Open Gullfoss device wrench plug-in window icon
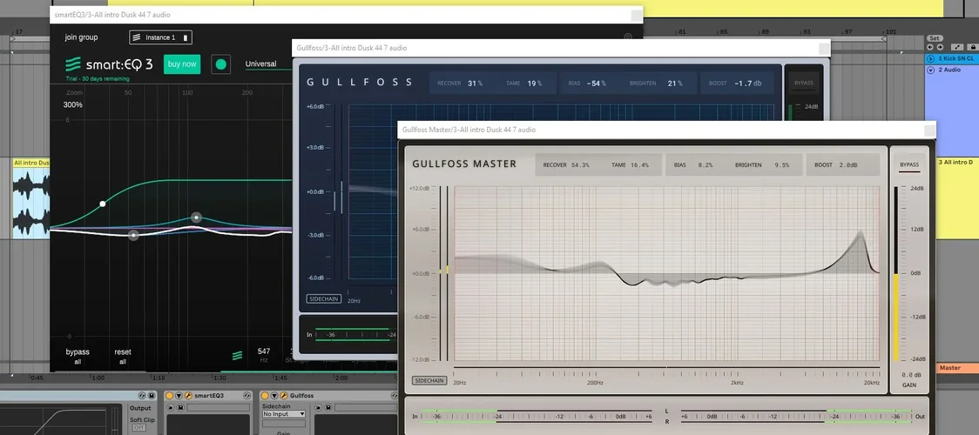 283,396
